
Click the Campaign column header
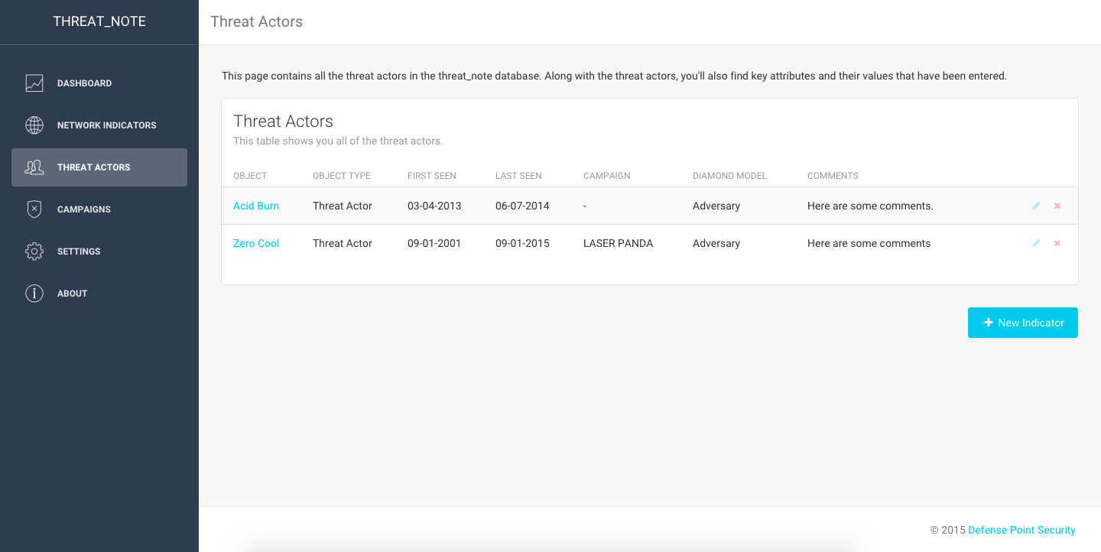tap(607, 176)
